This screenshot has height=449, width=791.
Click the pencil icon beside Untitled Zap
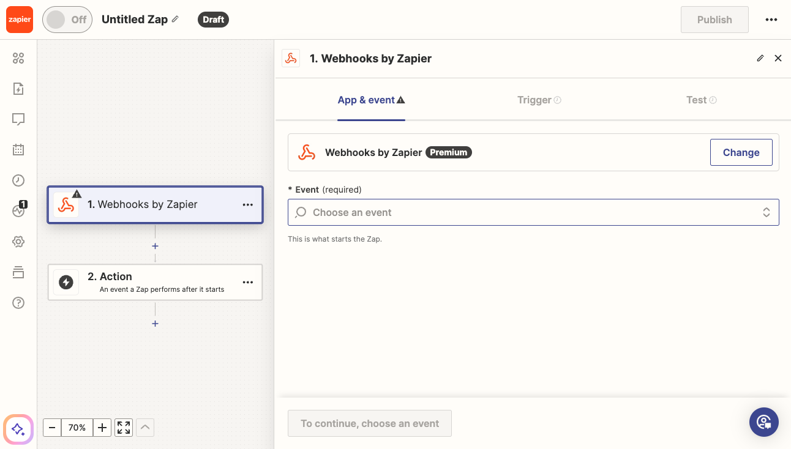(175, 20)
